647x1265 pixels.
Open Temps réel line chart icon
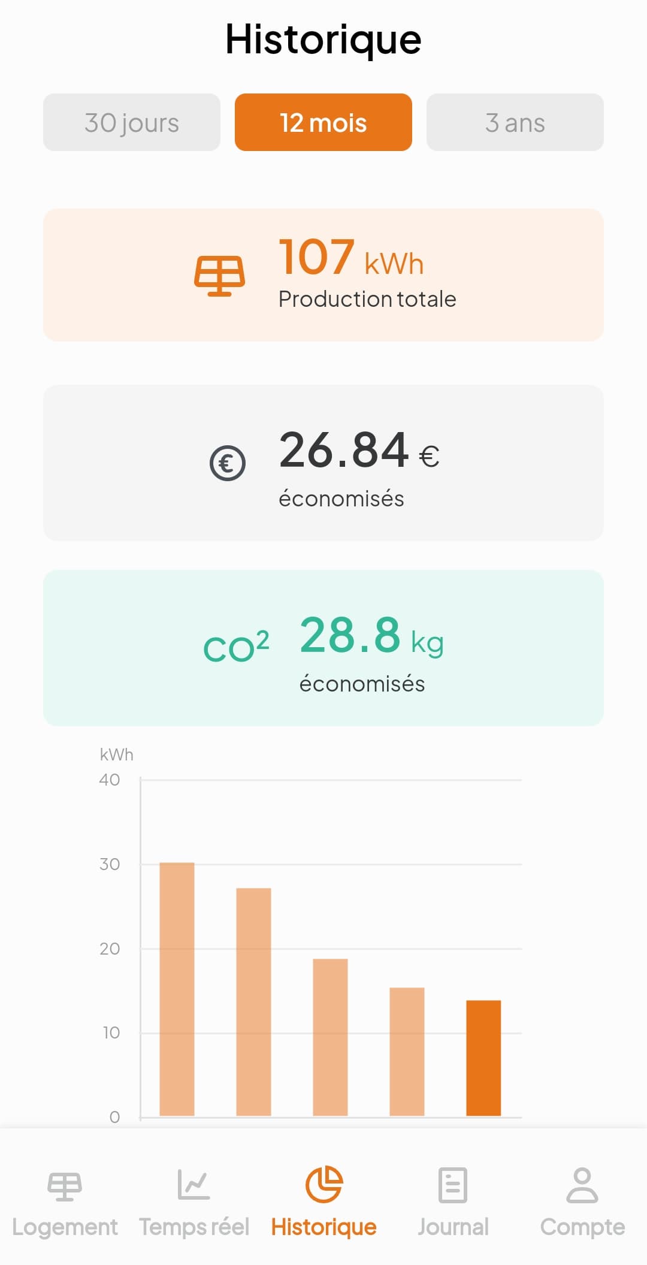tap(194, 1185)
